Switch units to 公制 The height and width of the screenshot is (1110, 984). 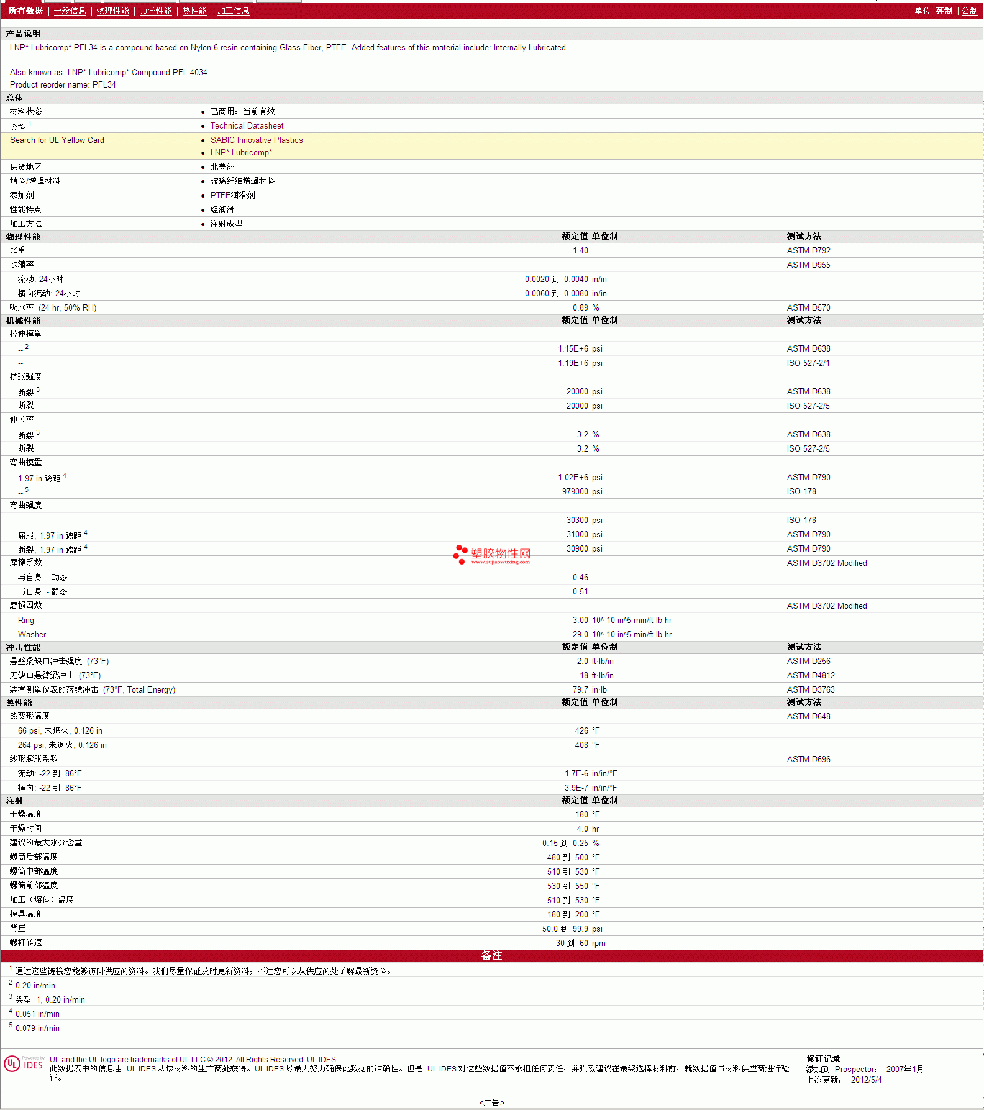pos(970,11)
